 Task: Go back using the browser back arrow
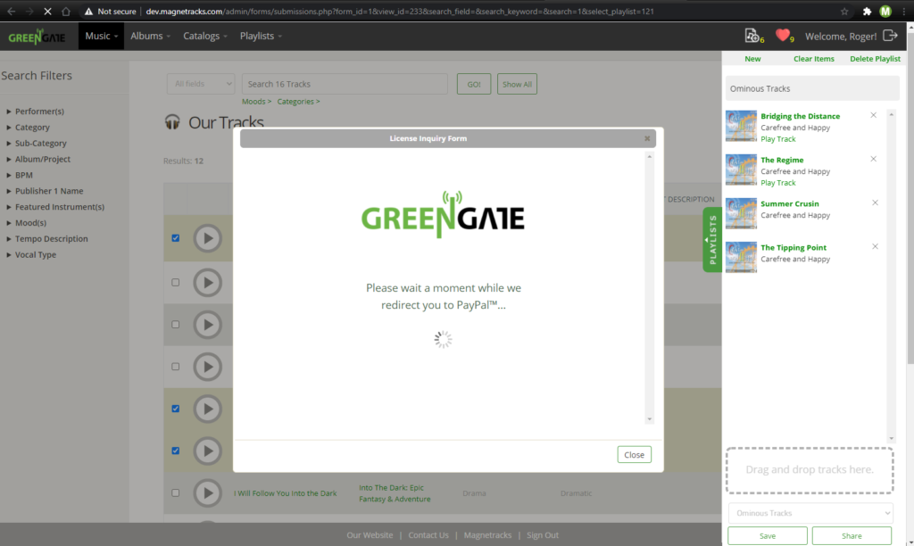click(x=11, y=11)
